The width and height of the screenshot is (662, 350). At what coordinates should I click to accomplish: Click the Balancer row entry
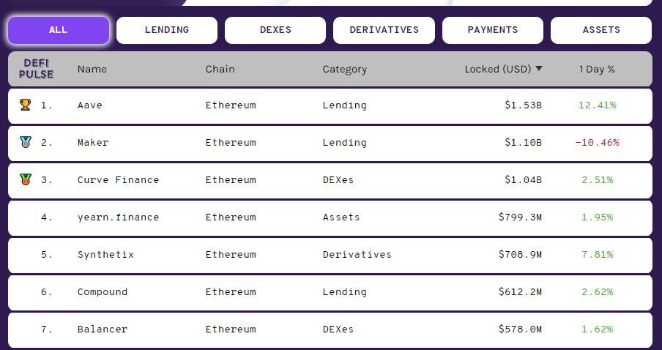pos(103,329)
